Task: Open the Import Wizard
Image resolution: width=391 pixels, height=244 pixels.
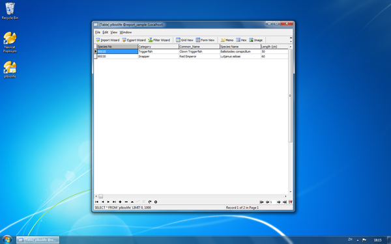Action: pyautogui.click(x=108, y=40)
